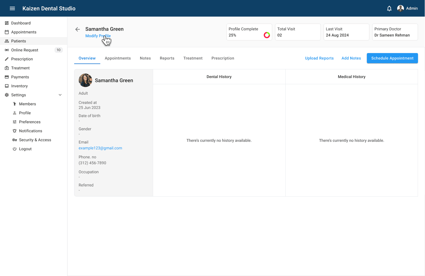The height and width of the screenshot is (276, 425).
Task: Email Samantha via example123@gmail.com link
Action: (x=100, y=148)
